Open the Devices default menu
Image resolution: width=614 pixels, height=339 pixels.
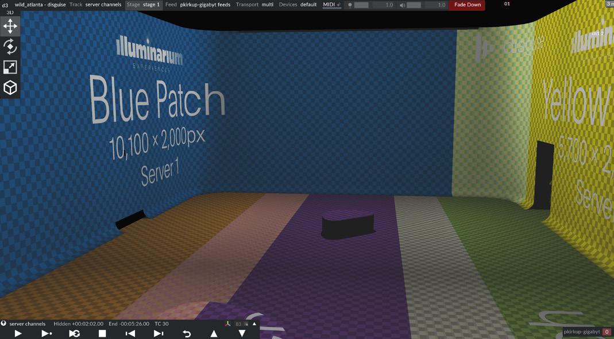pos(298,5)
